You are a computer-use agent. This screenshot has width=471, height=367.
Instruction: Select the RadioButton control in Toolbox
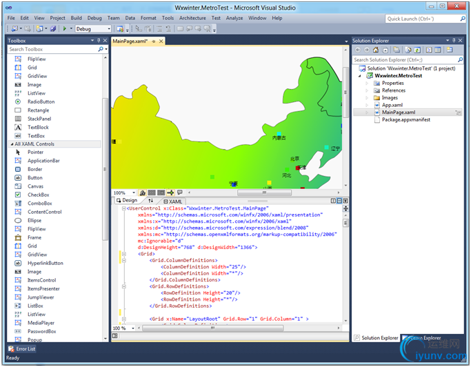40,102
